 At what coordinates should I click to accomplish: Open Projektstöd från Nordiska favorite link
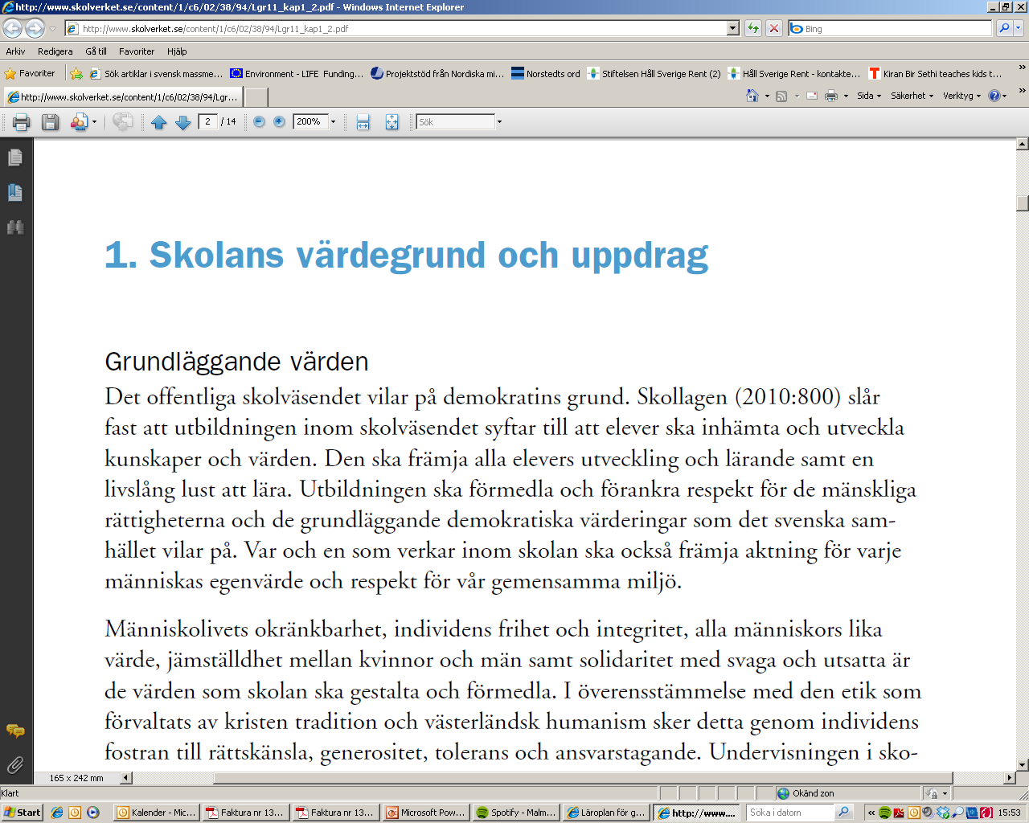point(437,74)
